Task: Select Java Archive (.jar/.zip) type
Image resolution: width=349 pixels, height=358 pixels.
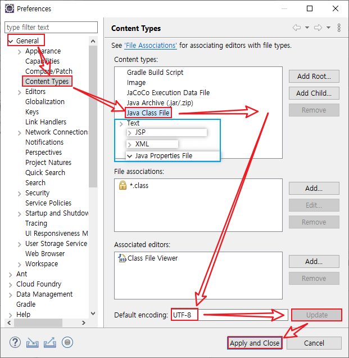Action: pos(160,103)
